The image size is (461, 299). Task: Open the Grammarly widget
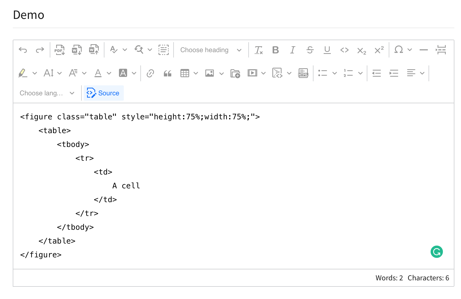click(437, 252)
